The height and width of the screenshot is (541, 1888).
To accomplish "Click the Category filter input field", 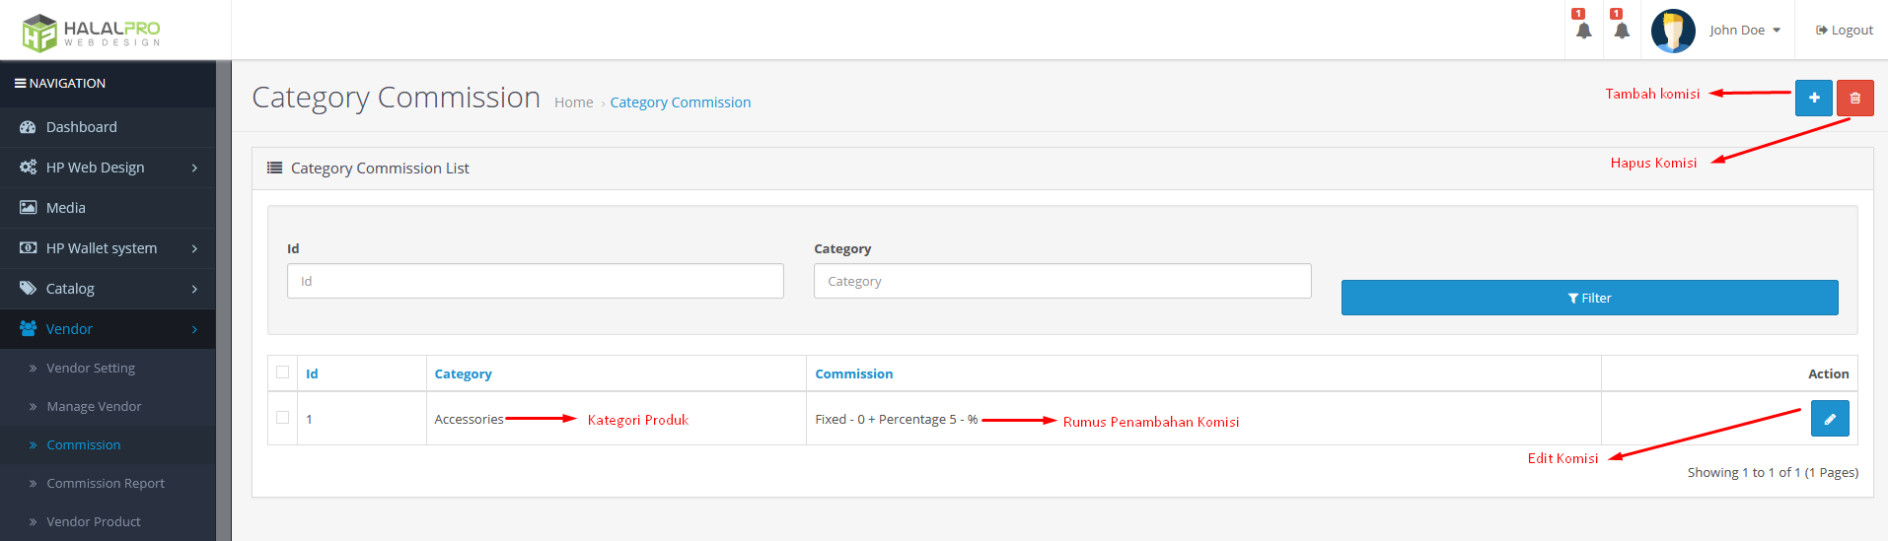I will tap(1061, 282).
